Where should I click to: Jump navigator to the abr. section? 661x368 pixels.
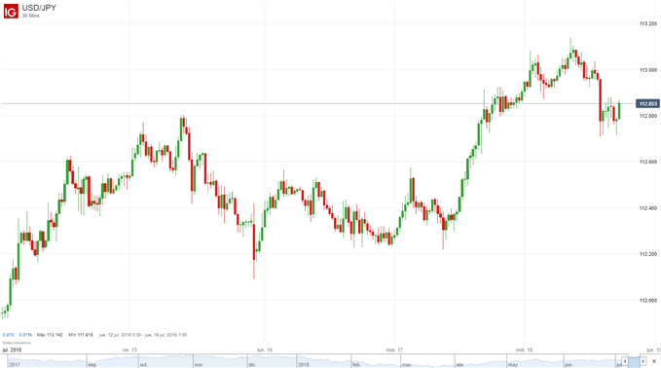(x=459, y=365)
